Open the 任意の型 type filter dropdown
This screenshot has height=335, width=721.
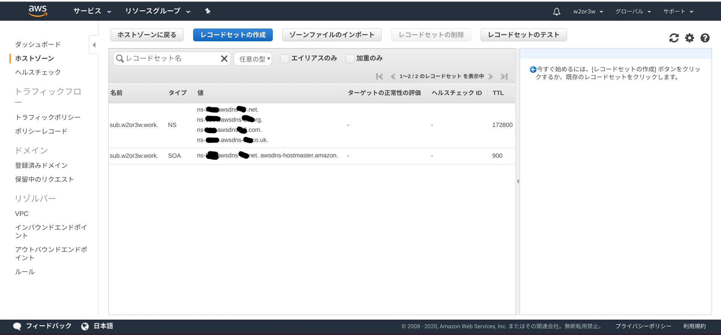point(253,59)
